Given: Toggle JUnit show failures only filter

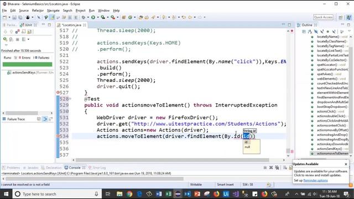Looking at the screenshot, I should click(x=17, y=32).
